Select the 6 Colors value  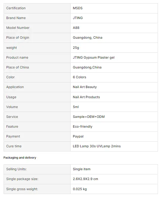click(79, 77)
